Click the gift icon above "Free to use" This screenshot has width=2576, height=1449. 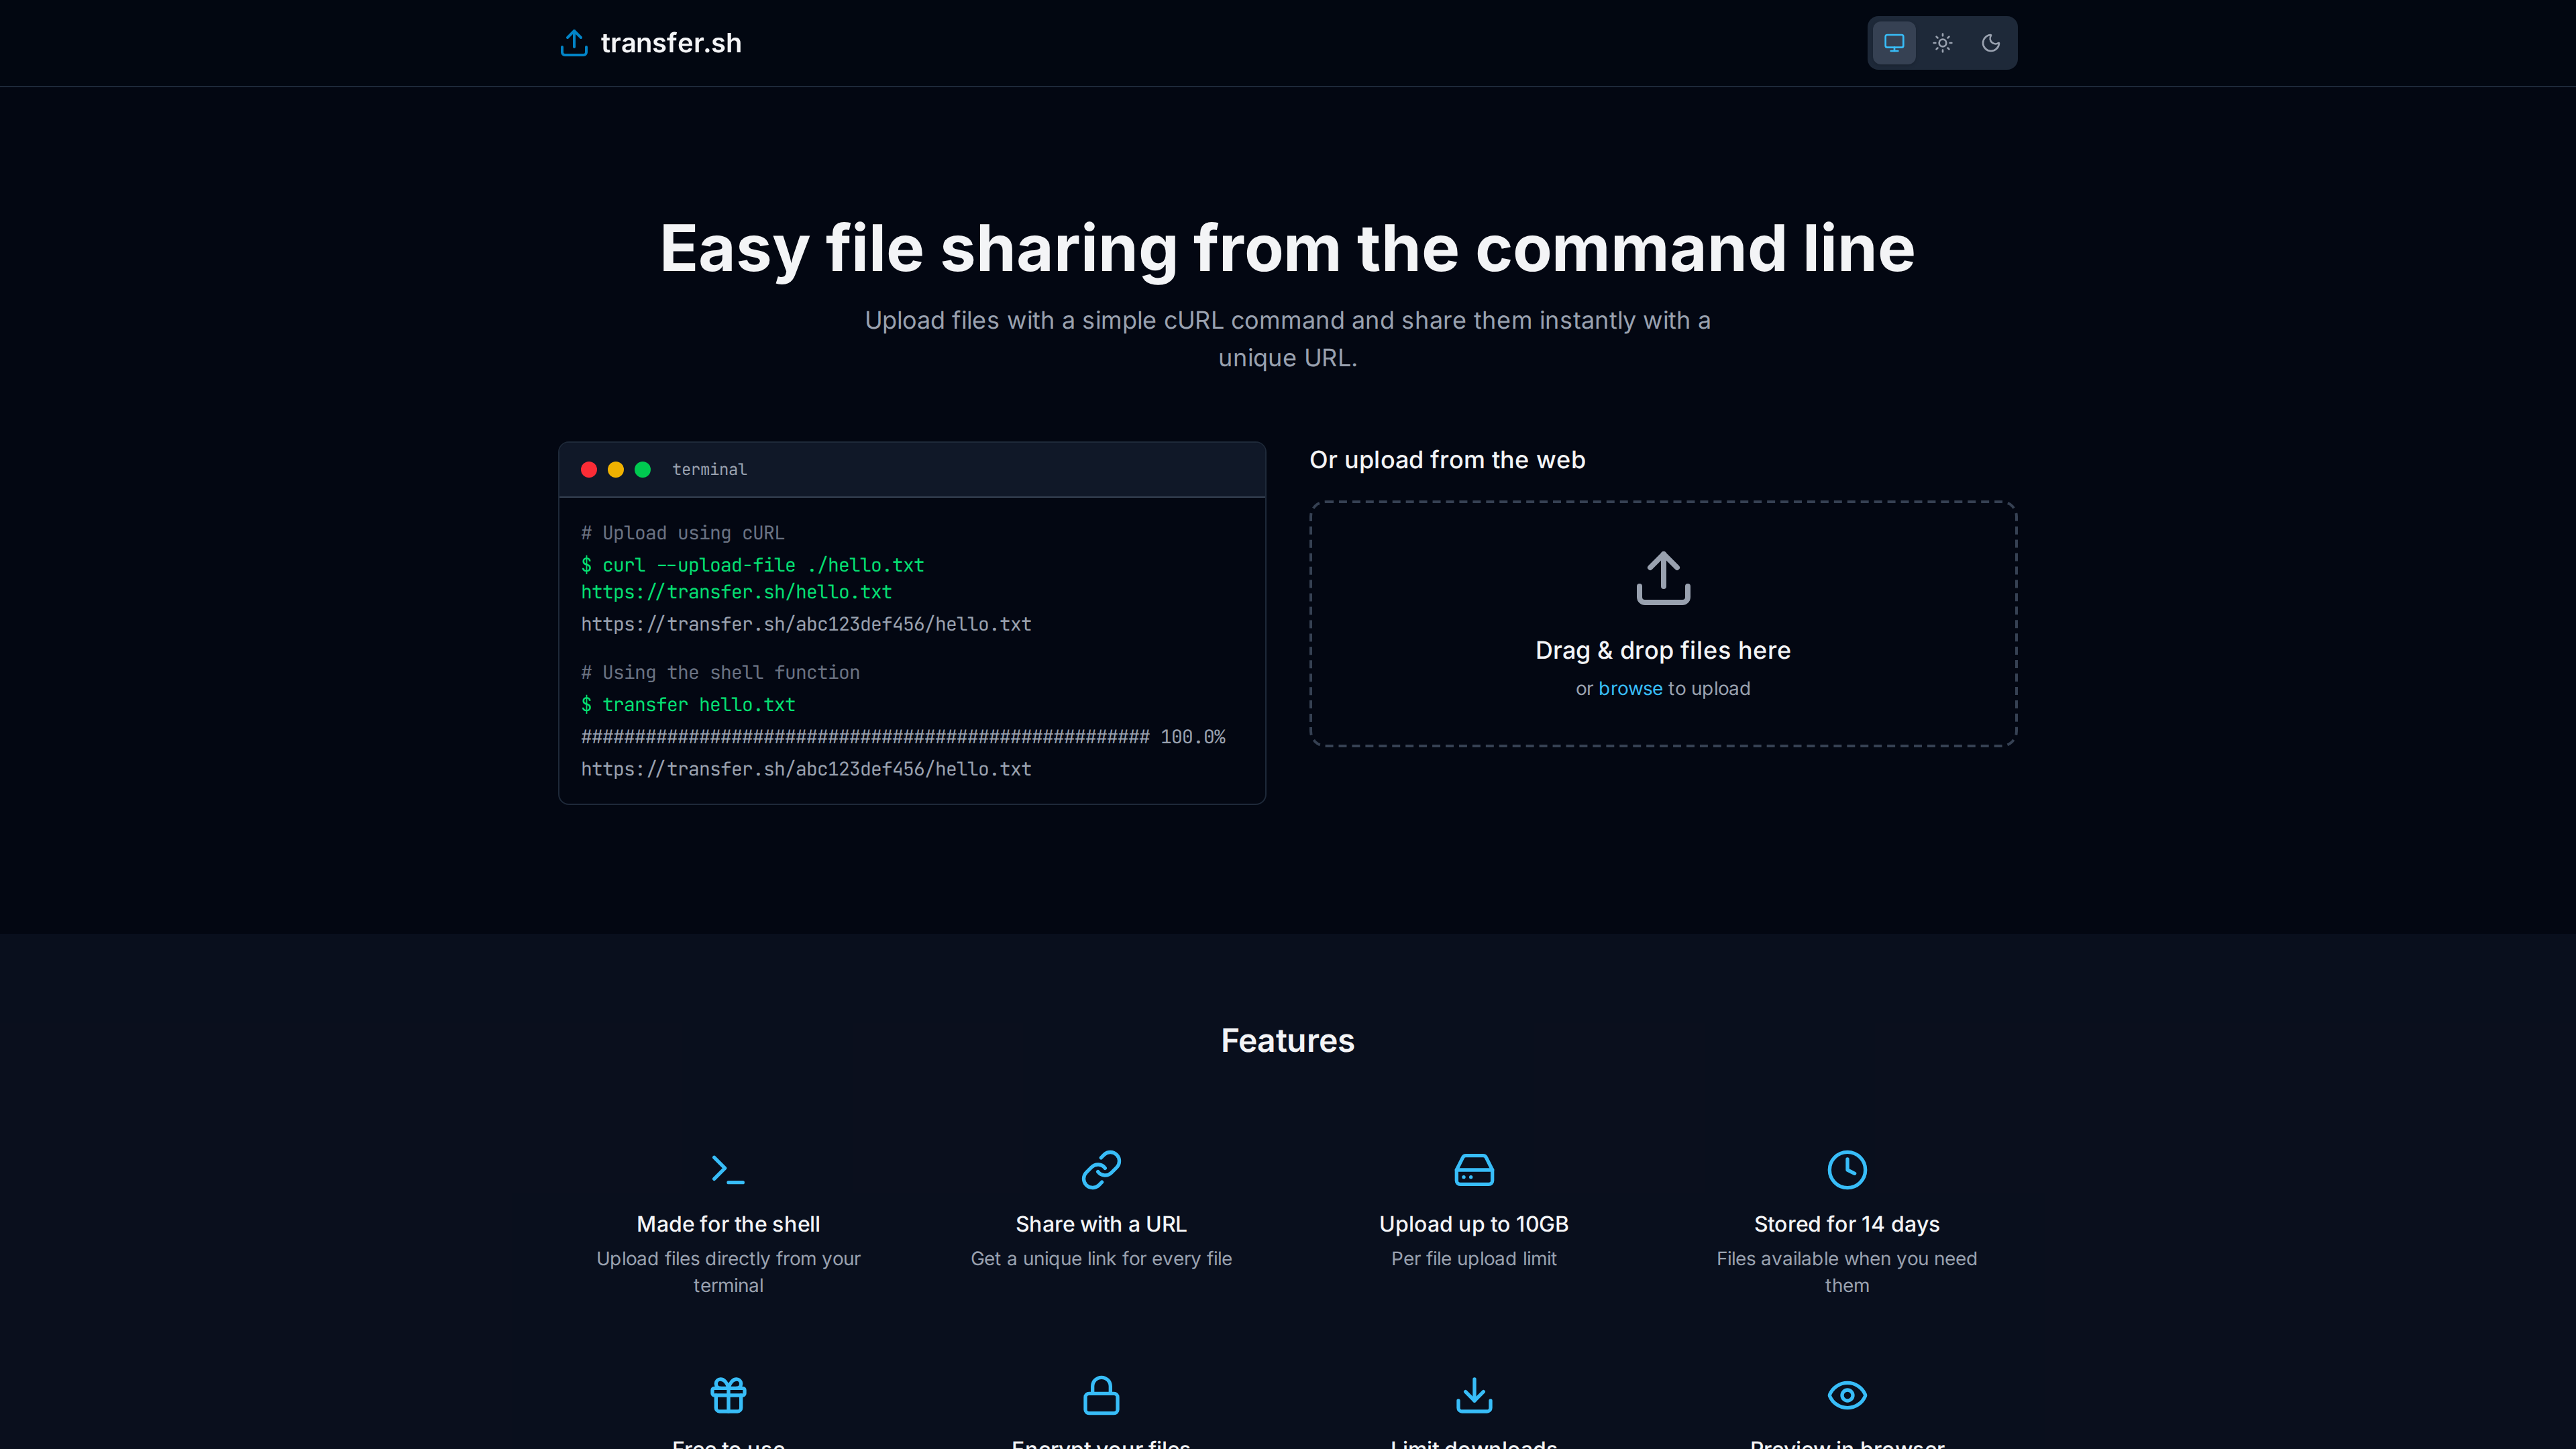[728, 1395]
